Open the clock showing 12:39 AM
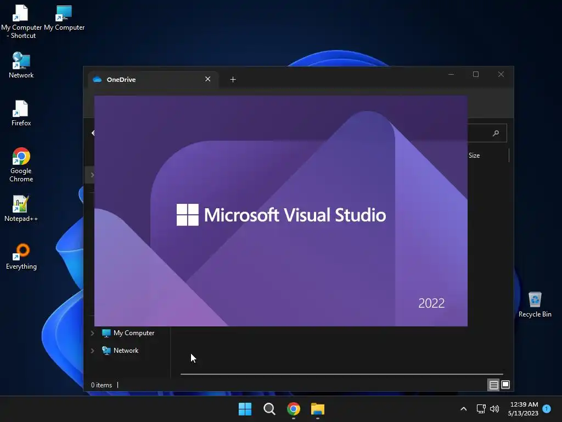562x422 pixels. (523, 409)
